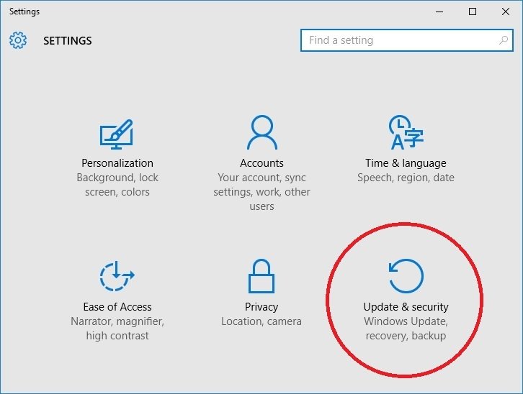Click the Accounts title label
This screenshot has height=394, width=523.
[x=261, y=163]
